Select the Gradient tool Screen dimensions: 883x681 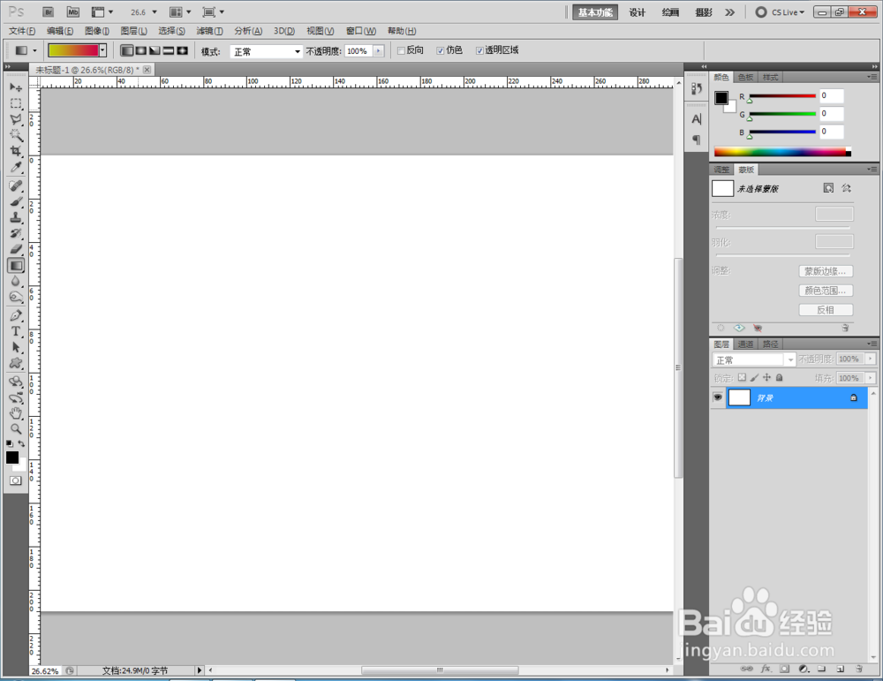coord(16,265)
